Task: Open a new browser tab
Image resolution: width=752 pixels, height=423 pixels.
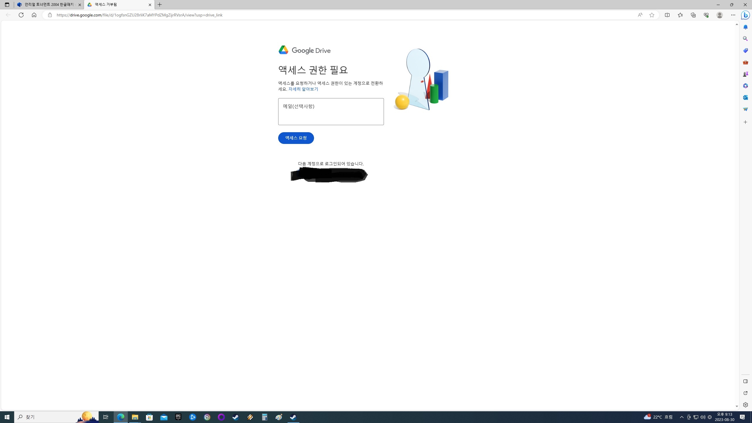Action: click(x=160, y=5)
